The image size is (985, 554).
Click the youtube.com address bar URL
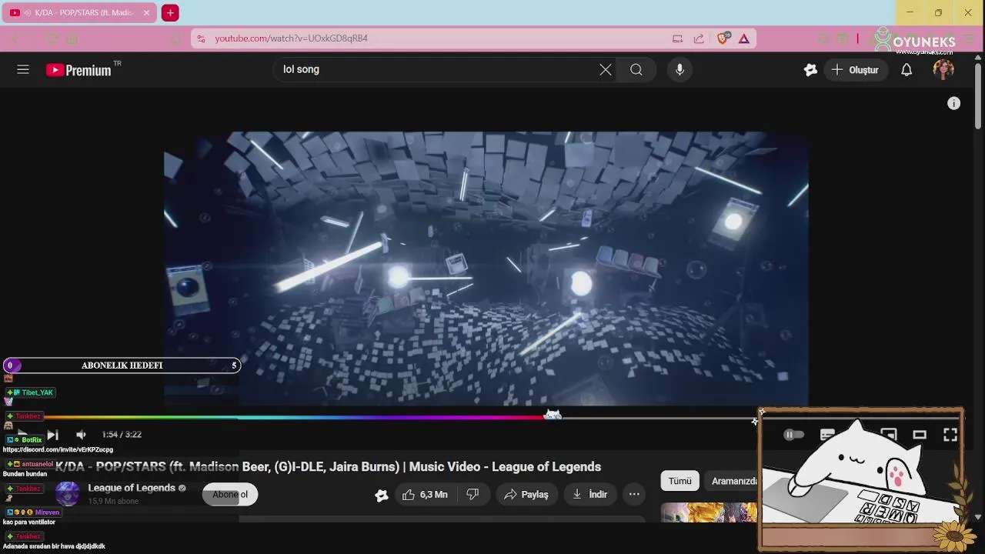coord(292,38)
